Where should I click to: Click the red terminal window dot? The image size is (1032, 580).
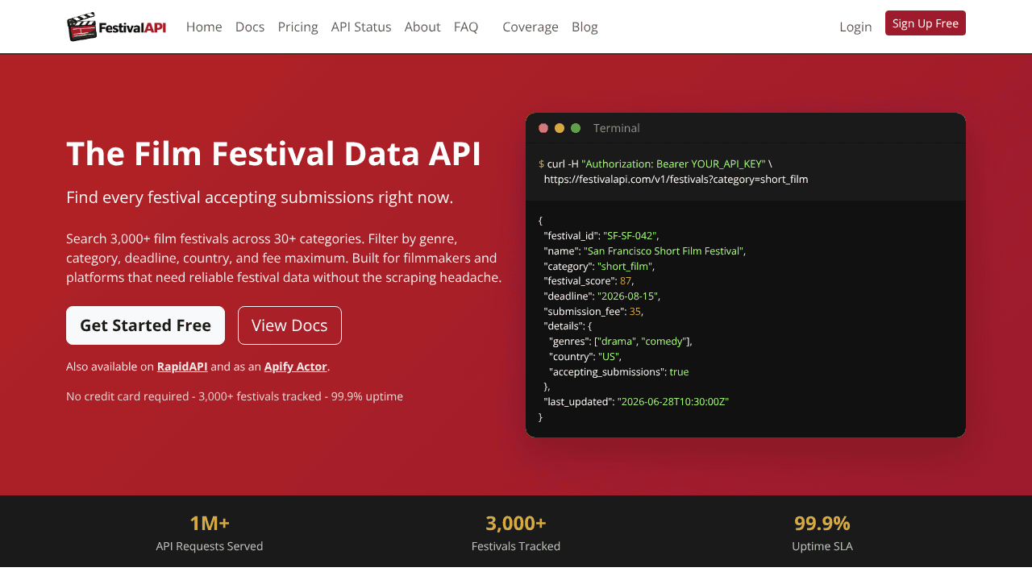pos(543,128)
